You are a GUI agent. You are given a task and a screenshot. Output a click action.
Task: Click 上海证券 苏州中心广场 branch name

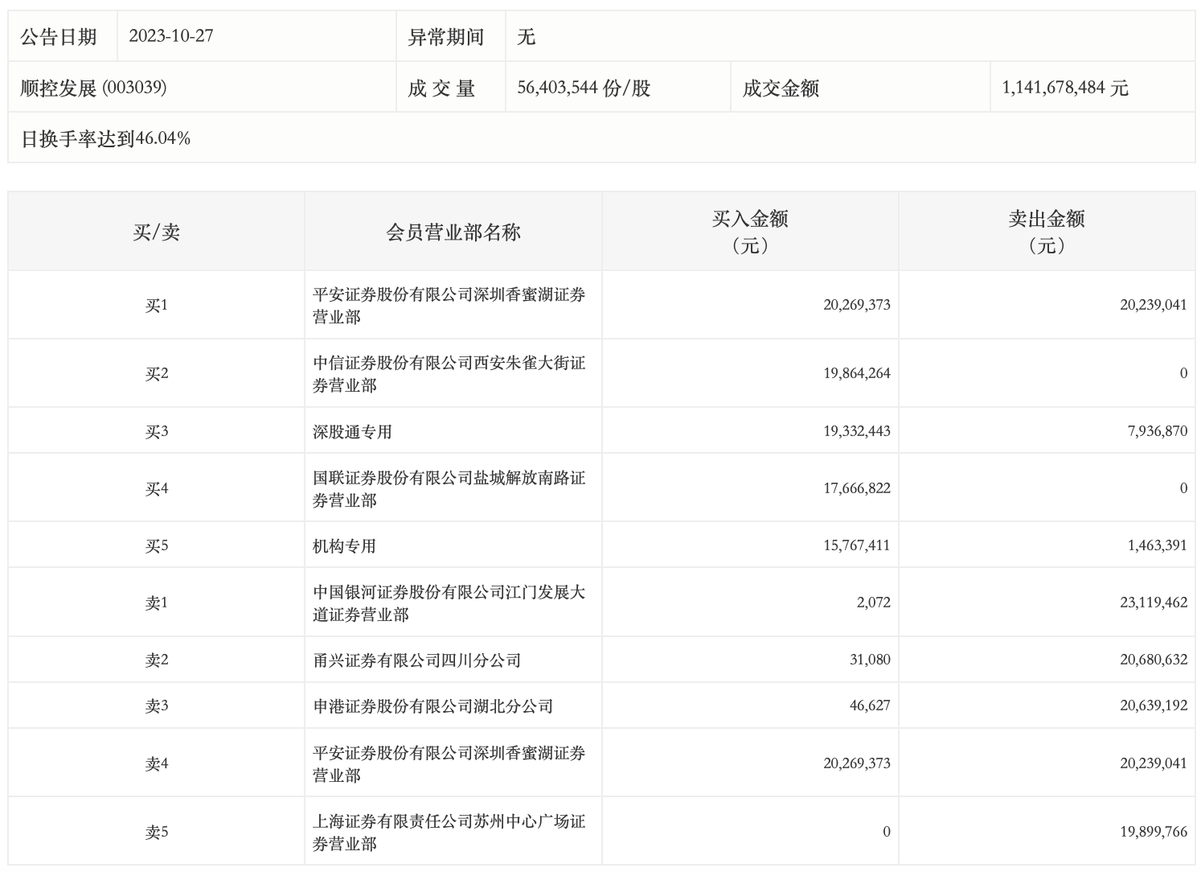tap(449, 832)
